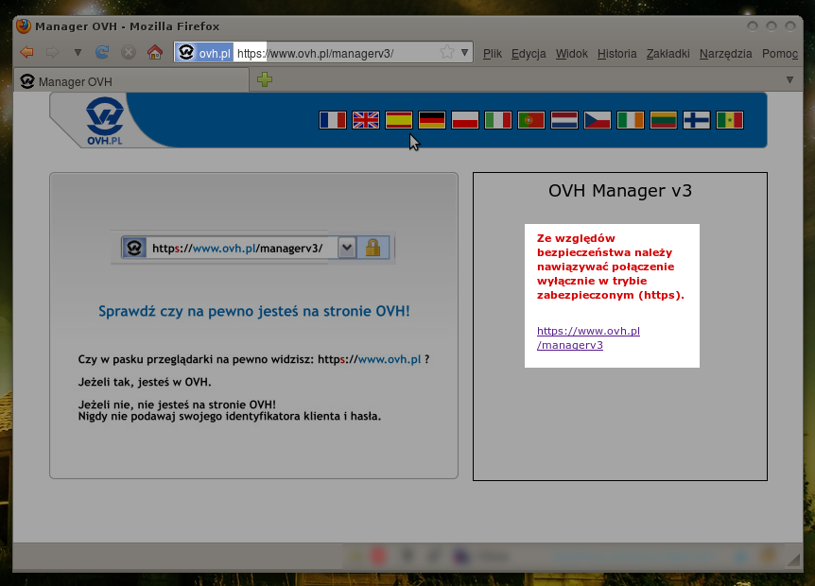Click the window resize grip in status bar
Viewport: 815px width, 586px height.
(x=793, y=560)
